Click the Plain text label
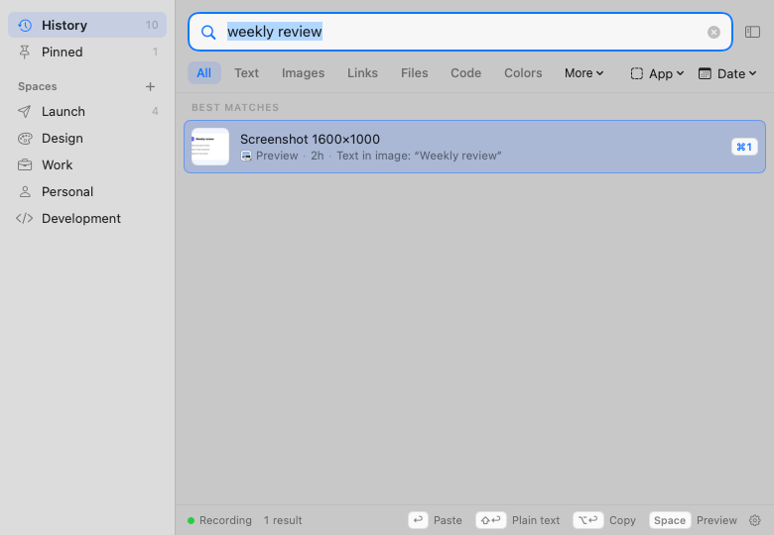Image resolution: width=774 pixels, height=535 pixels. [536, 520]
